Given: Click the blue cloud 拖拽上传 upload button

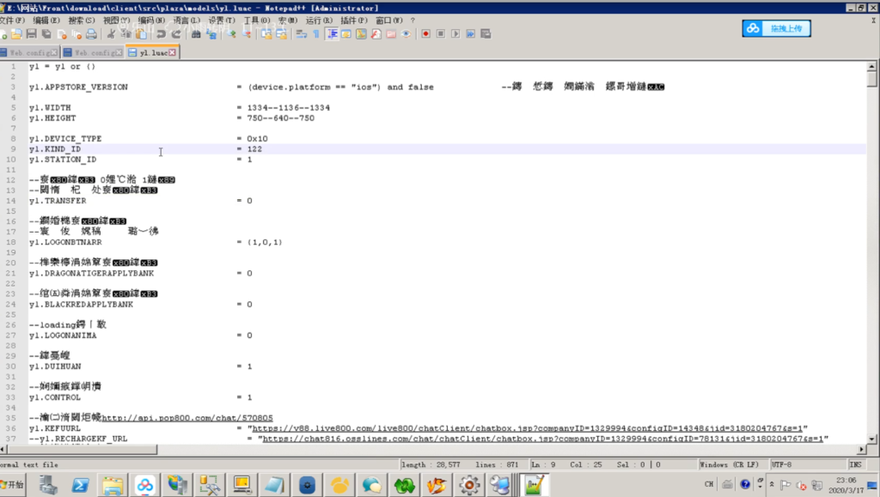Looking at the screenshot, I should [x=777, y=28].
